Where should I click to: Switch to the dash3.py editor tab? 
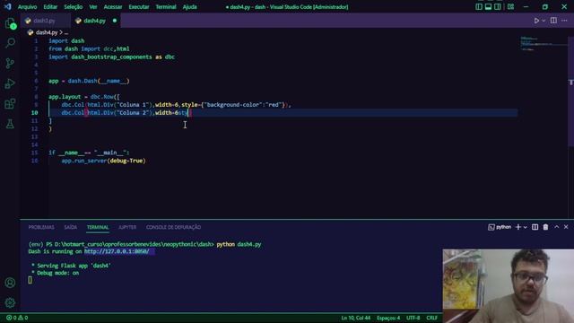coord(44,21)
